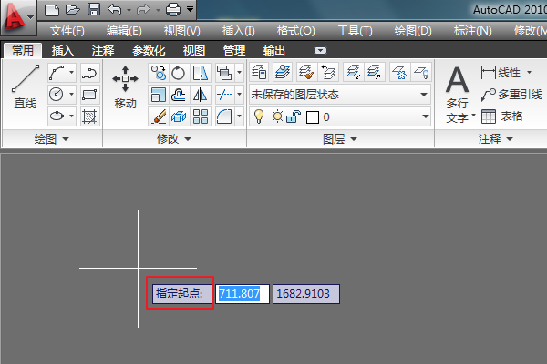Open the 格式(O) menu
The height and width of the screenshot is (364, 547).
pos(295,31)
